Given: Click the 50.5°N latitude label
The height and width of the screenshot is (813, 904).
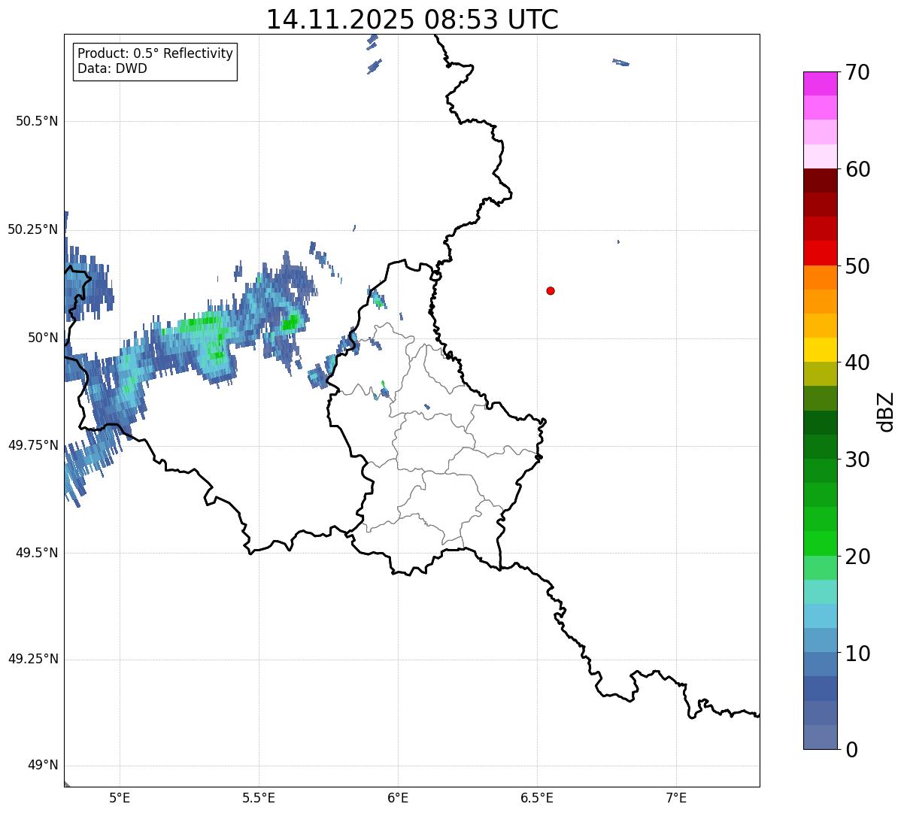Looking at the screenshot, I should (x=36, y=121).
